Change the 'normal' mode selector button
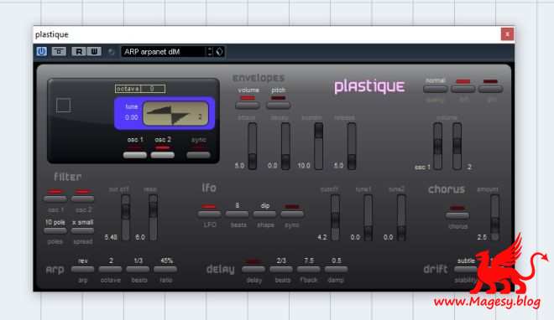Image resolution: width=554 pixels, height=320 pixels. click(436, 89)
